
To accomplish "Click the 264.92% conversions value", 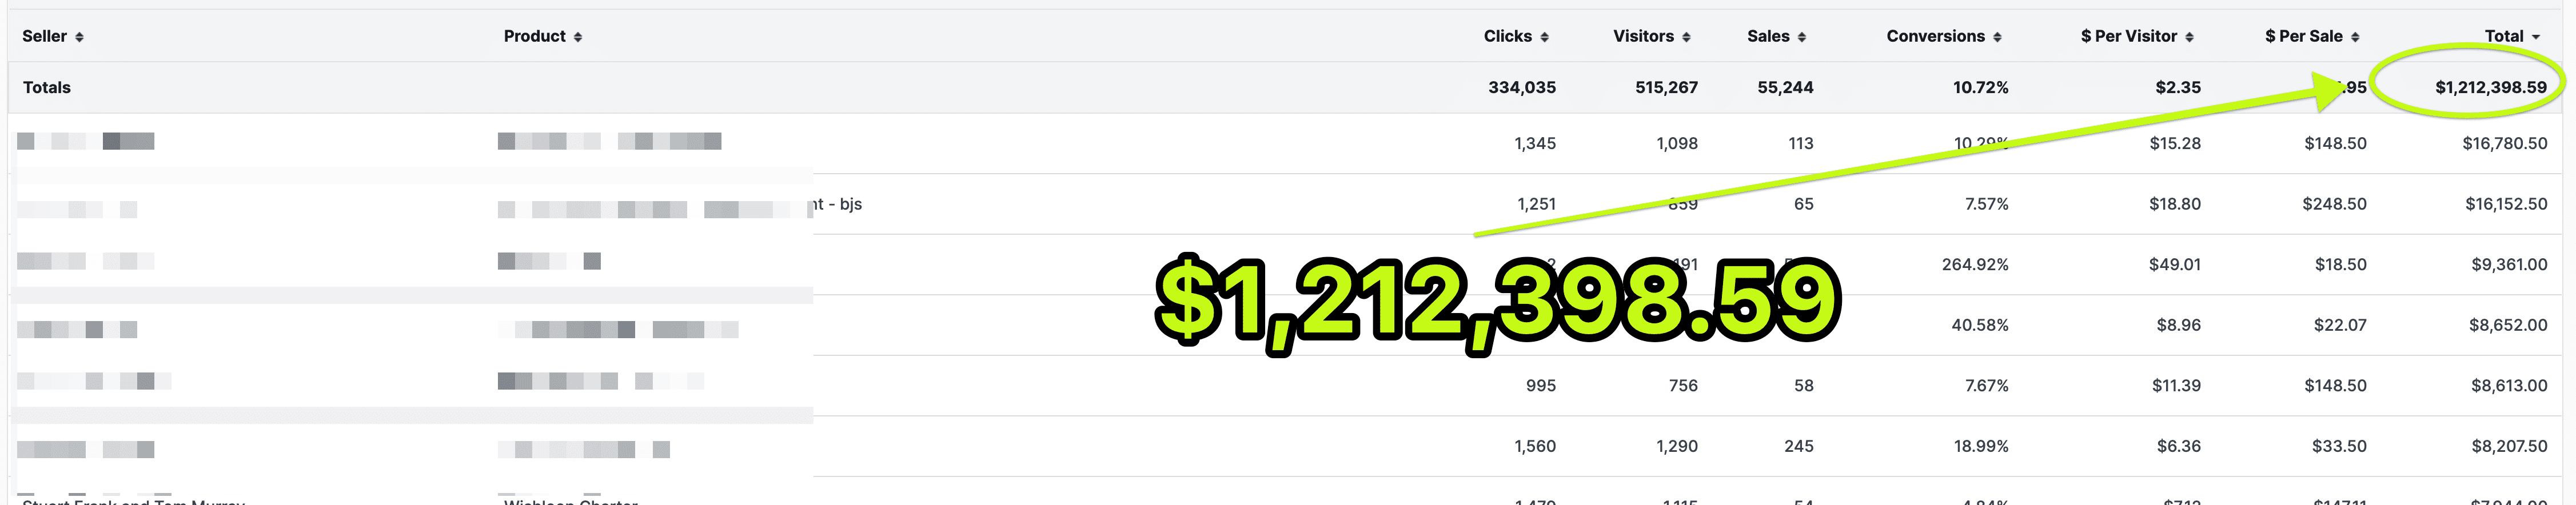I will click(x=1974, y=264).
